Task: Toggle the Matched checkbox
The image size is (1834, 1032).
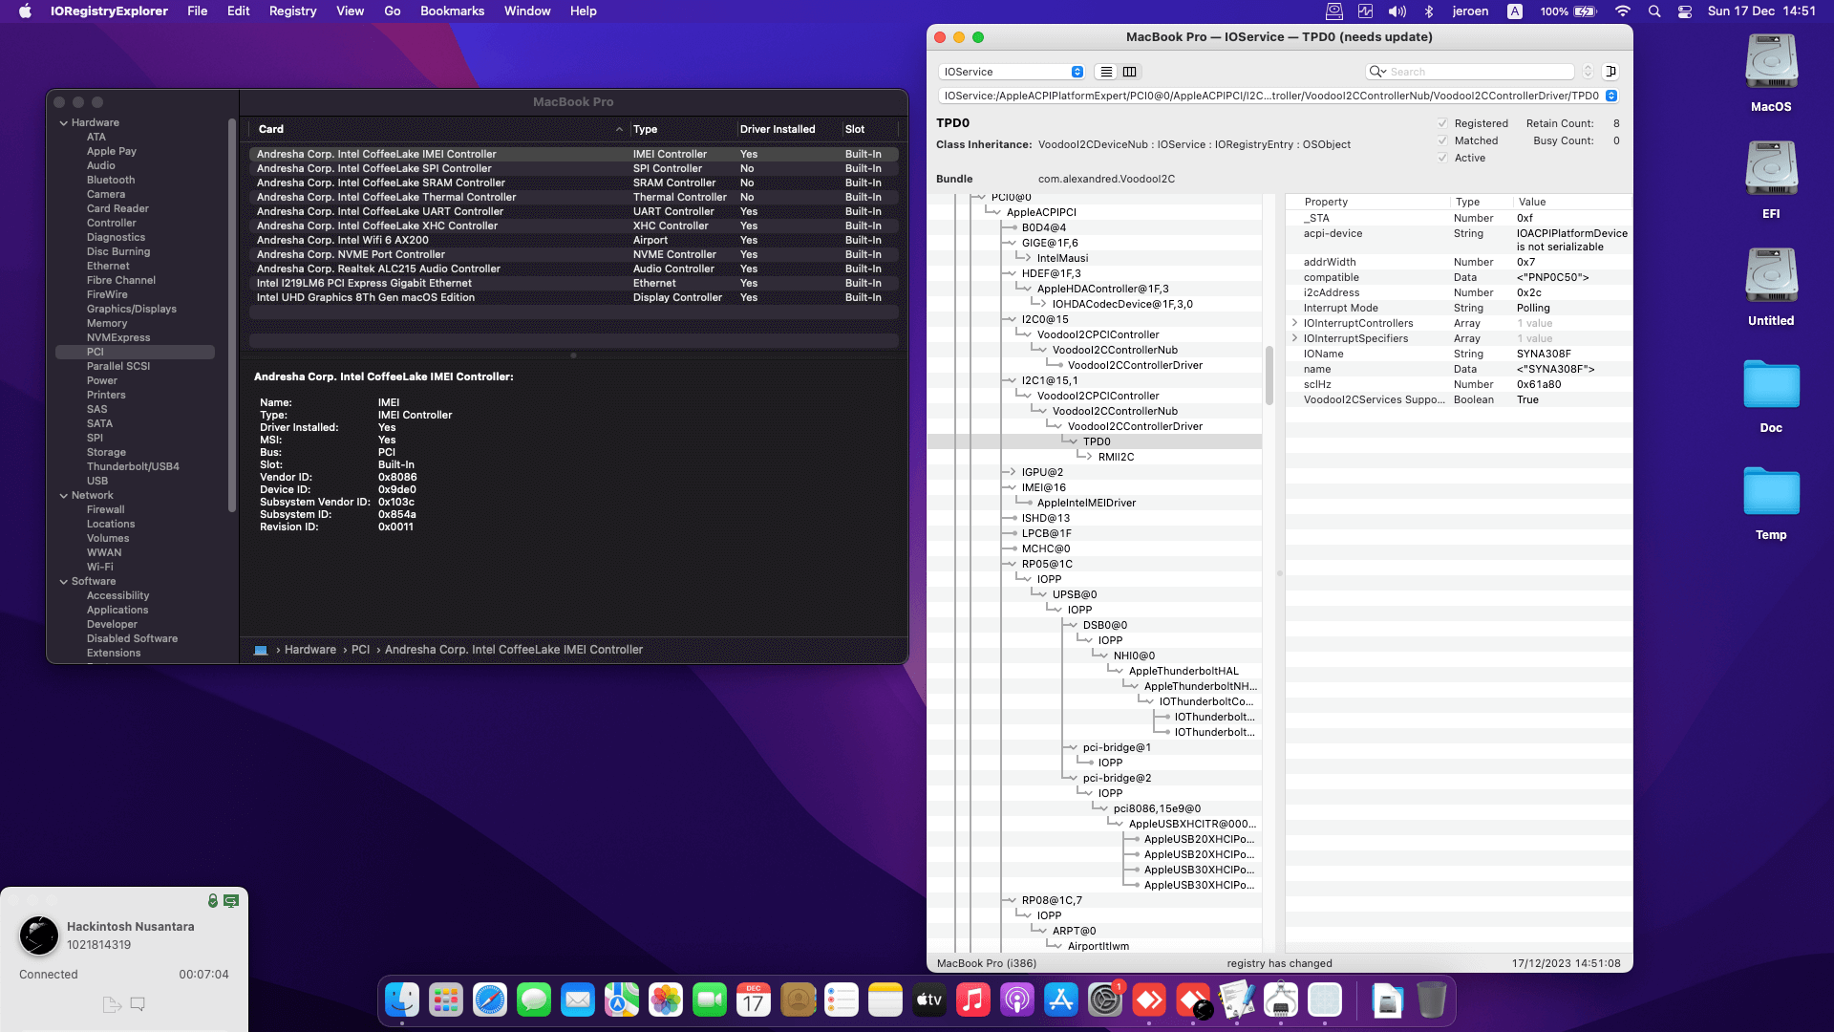Action: click(x=1442, y=140)
